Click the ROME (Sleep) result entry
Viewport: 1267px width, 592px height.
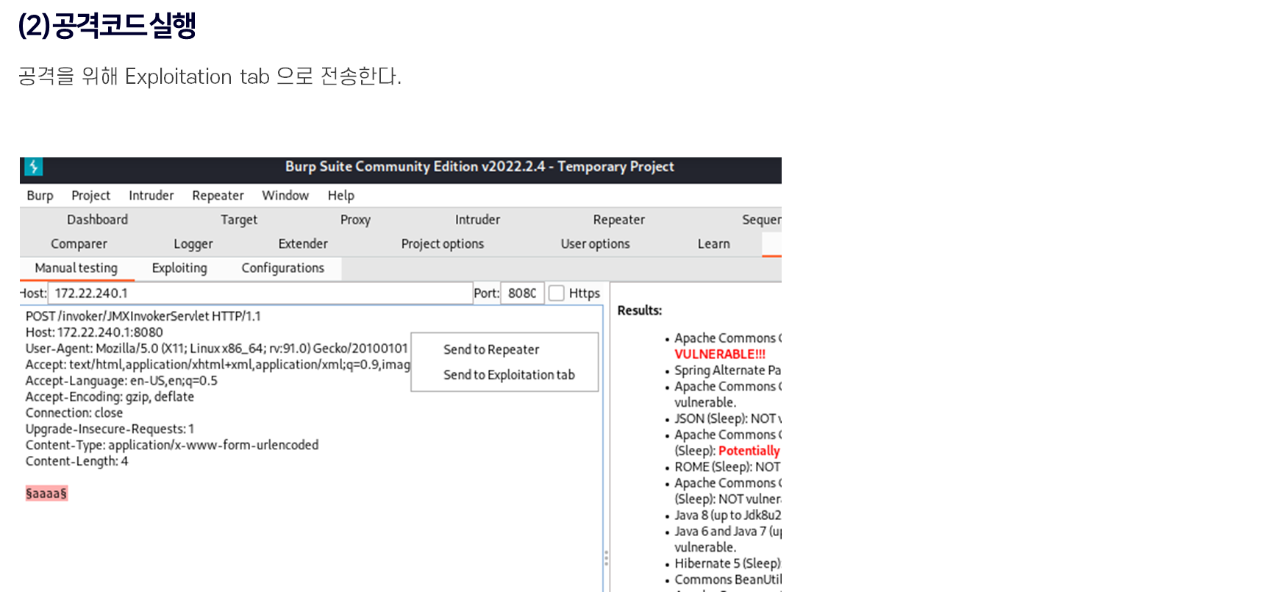click(x=727, y=468)
